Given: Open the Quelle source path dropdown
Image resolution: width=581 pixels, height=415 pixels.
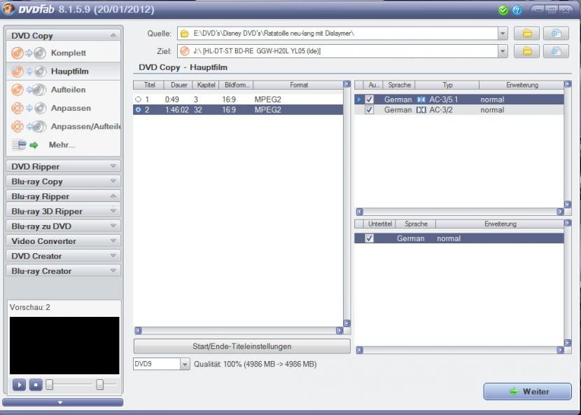Looking at the screenshot, I should pyautogui.click(x=503, y=34).
